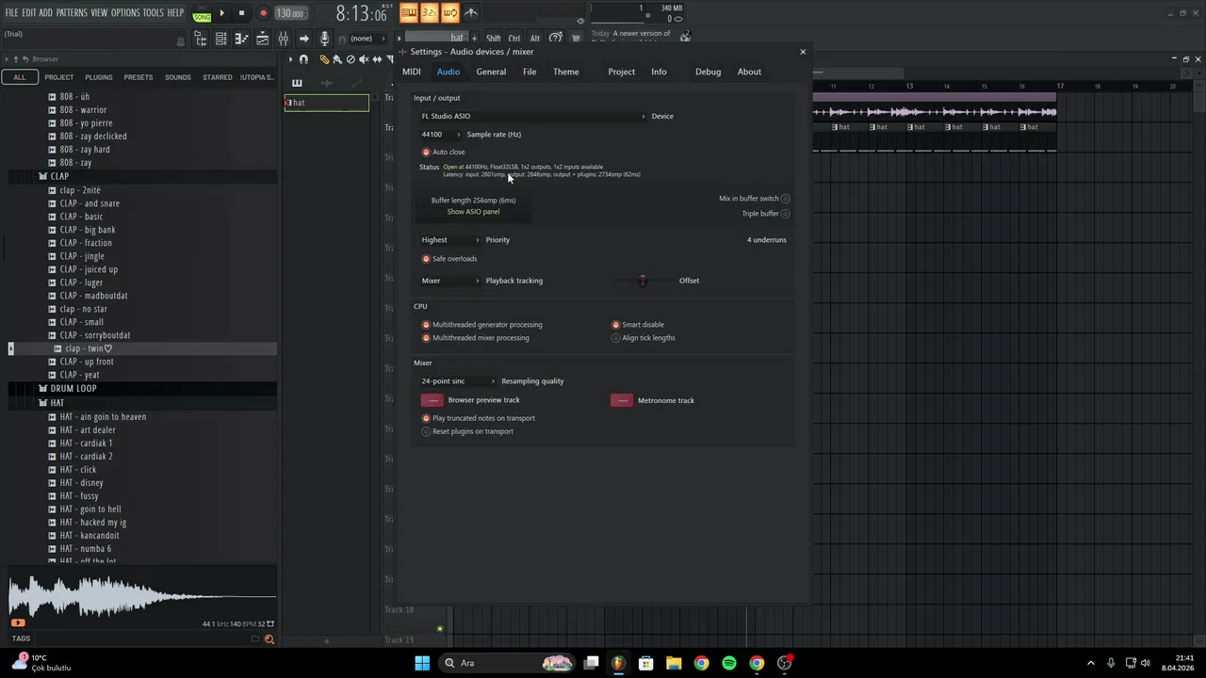Toggle Safe overloads option
Screen dimensions: 1206x678
tap(449, 259)
